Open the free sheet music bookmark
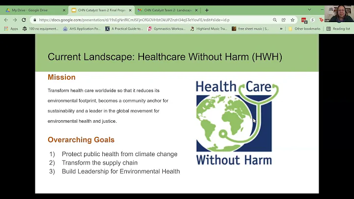Image resolution: width=354 pixels, height=199 pixels. point(250,29)
